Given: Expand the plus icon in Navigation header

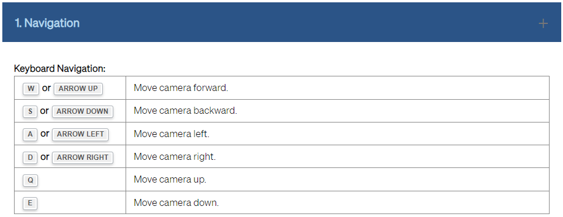Looking at the screenshot, I should click(x=543, y=24).
